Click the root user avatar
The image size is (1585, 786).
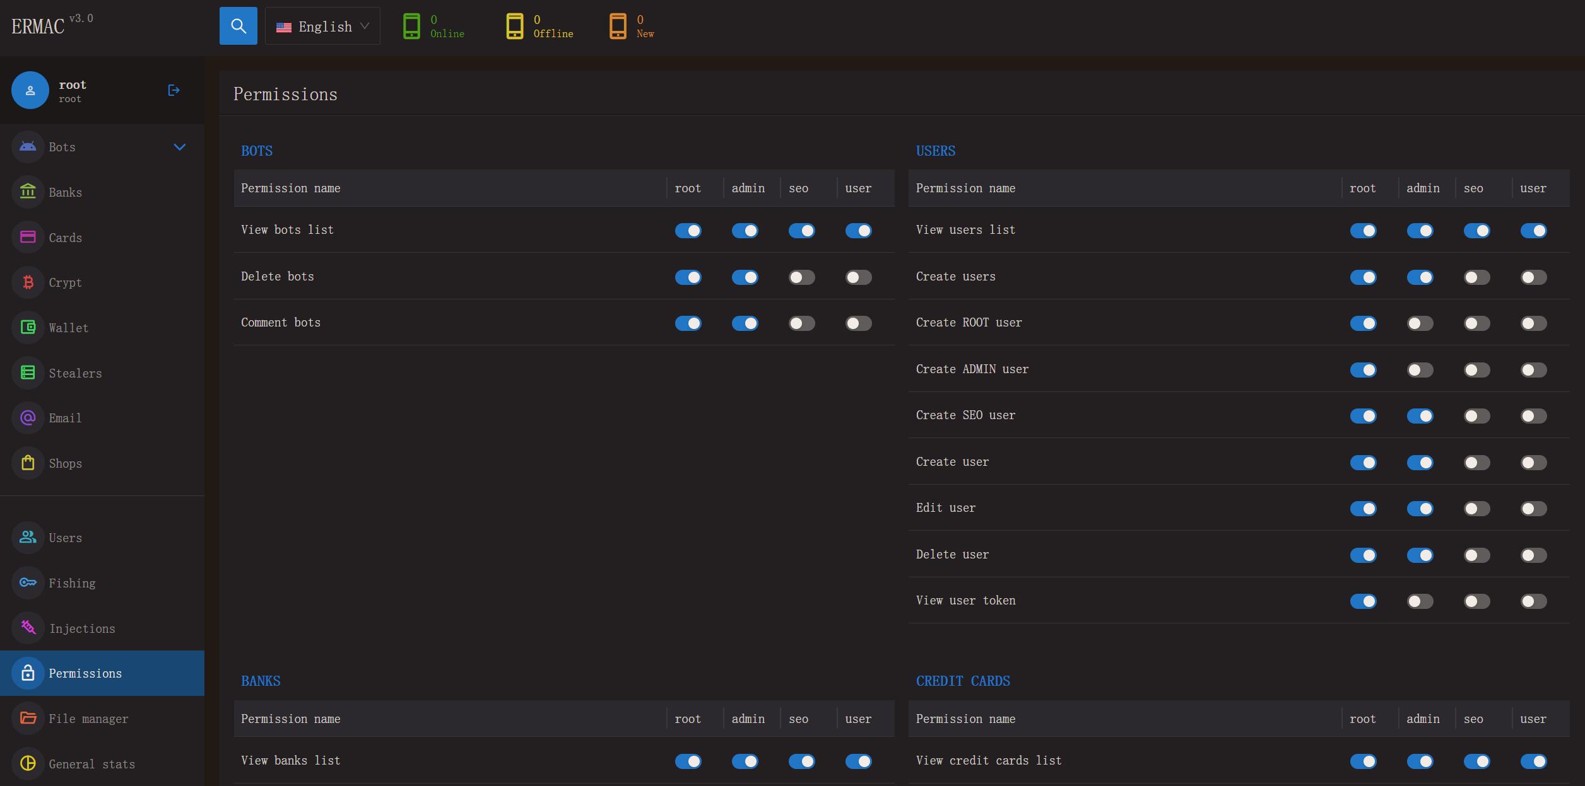pos(30,90)
